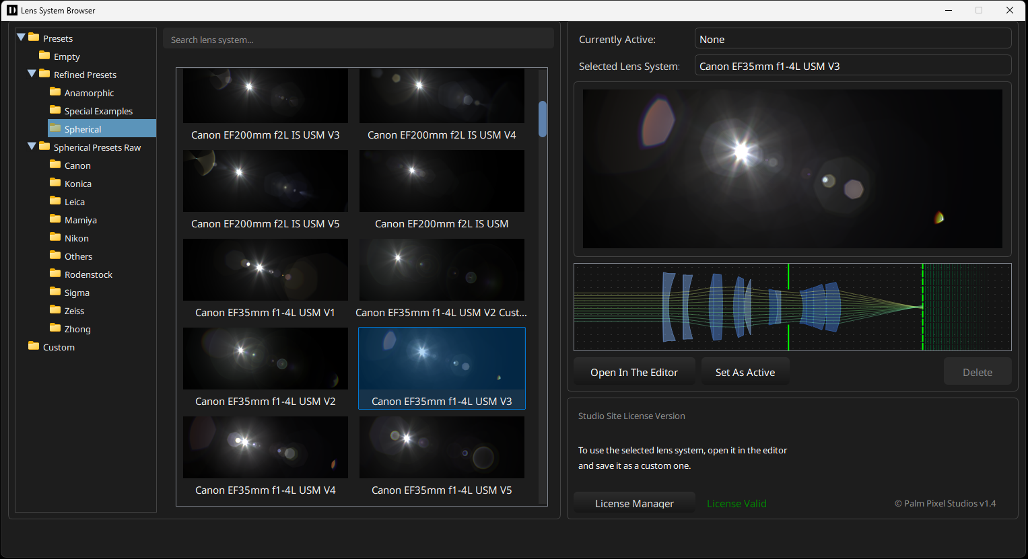Click the search lens system field
The height and width of the screenshot is (559, 1028).
click(x=358, y=39)
